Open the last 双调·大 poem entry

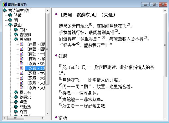click(36, 88)
